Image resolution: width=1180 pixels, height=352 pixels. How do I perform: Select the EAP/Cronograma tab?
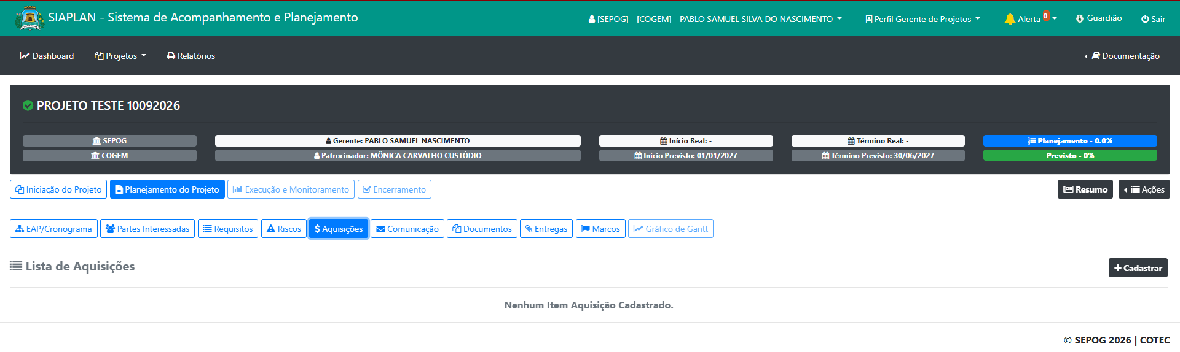(53, 229)
